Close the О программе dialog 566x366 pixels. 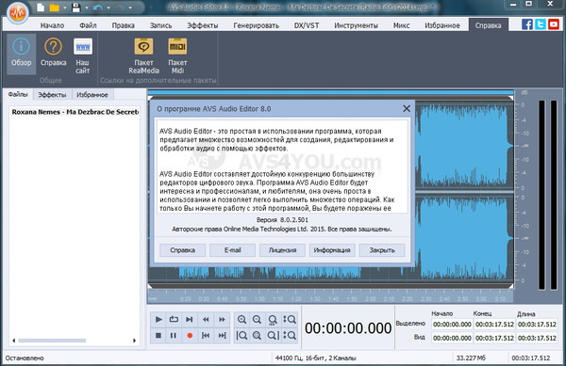407,108
